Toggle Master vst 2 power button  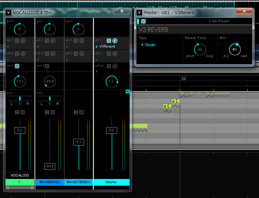click(109, 54)
